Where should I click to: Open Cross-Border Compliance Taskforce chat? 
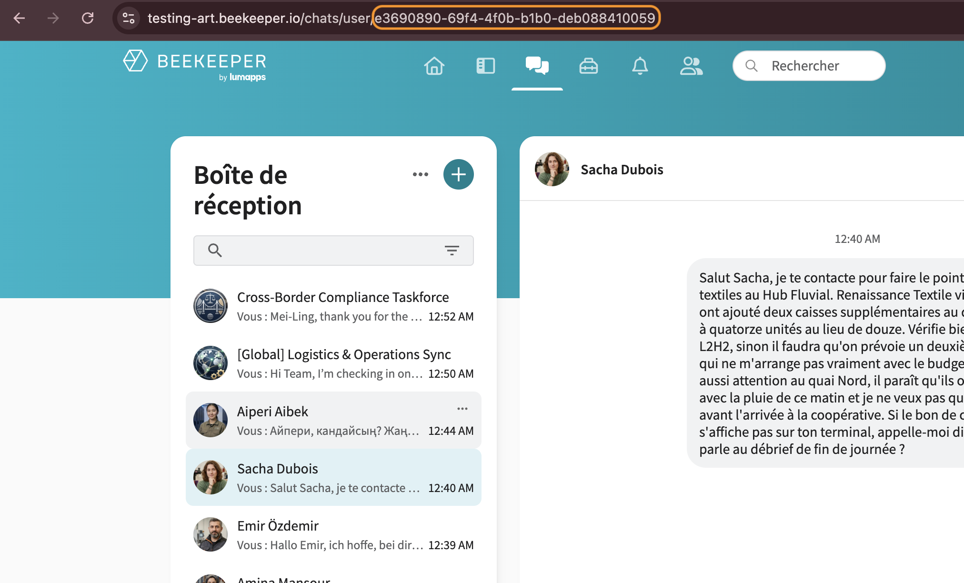point(333,306)
